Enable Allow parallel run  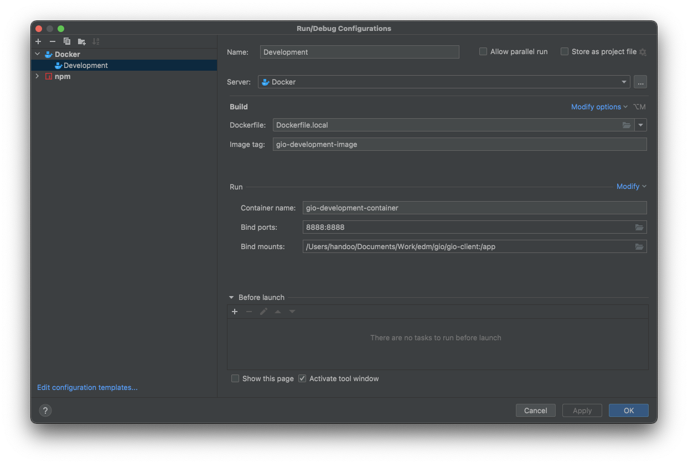483,51
